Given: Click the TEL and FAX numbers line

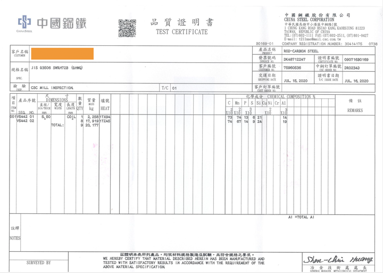Looking at the screenshot, I should pyautogui.click(x=326, y=36).
